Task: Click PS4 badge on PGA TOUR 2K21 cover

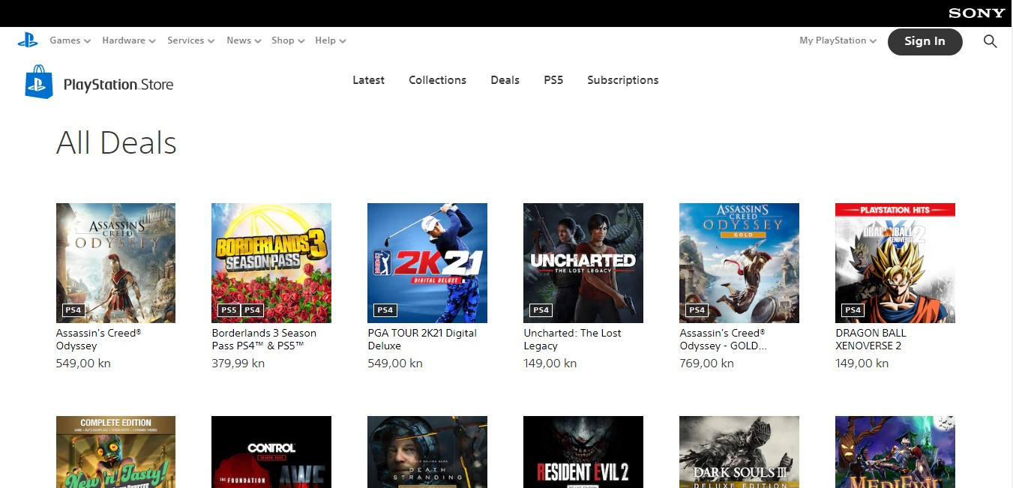Action: point(385,310)
